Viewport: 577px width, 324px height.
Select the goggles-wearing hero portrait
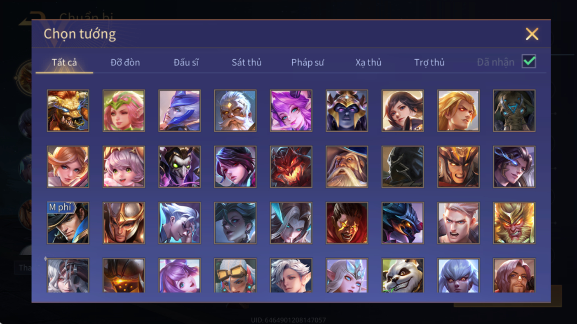pos(235,275)
